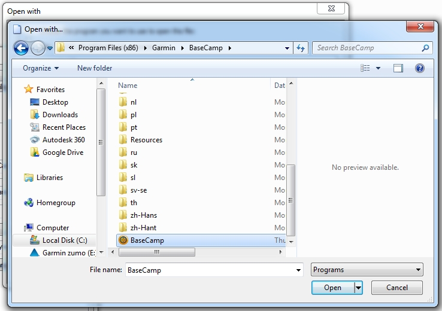The width and height of the screenshot is (442, 311).
Task: Click the New folder button
Action: (x=95, y=68)
